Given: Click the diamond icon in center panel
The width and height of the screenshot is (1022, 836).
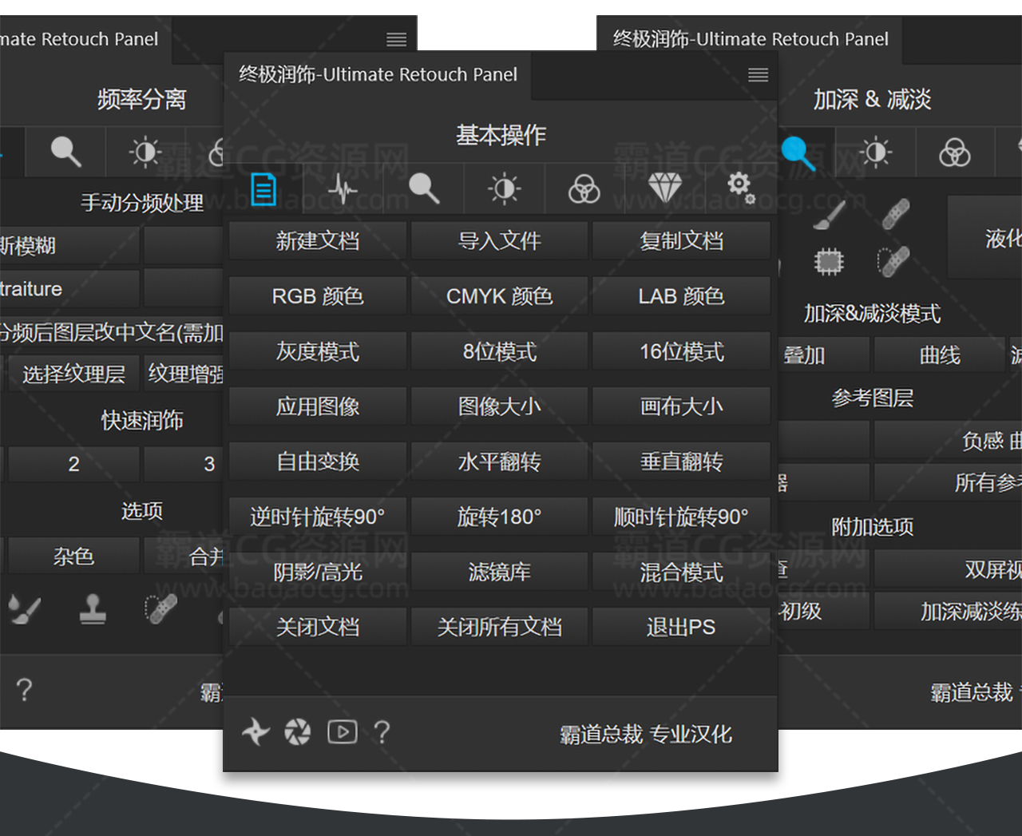Looking at the screenshot, I should 664,189.
